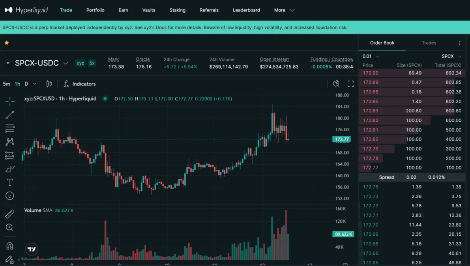Viewport: 470px width, 266px height.
Task: Select the 172.77 ask price row
Action: (412, 167)
